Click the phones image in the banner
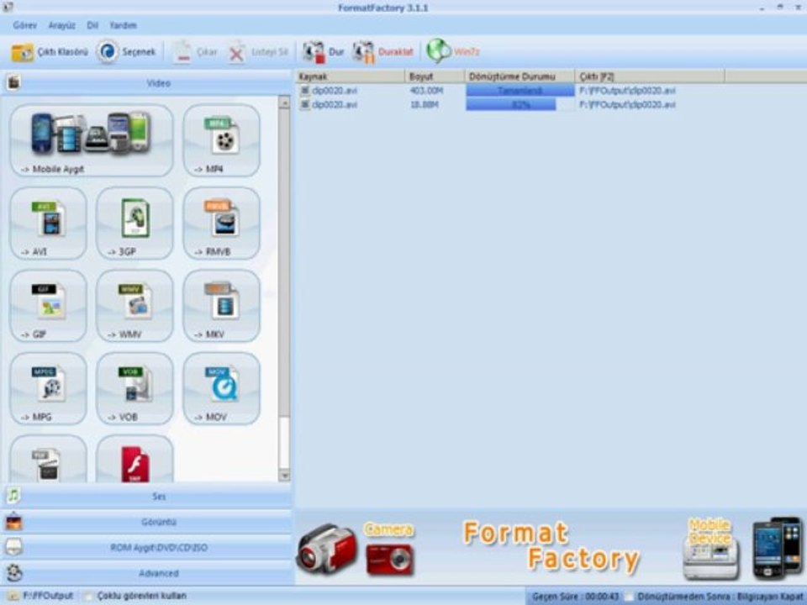Viewport: 807px width, 605px height. (778, 548)
